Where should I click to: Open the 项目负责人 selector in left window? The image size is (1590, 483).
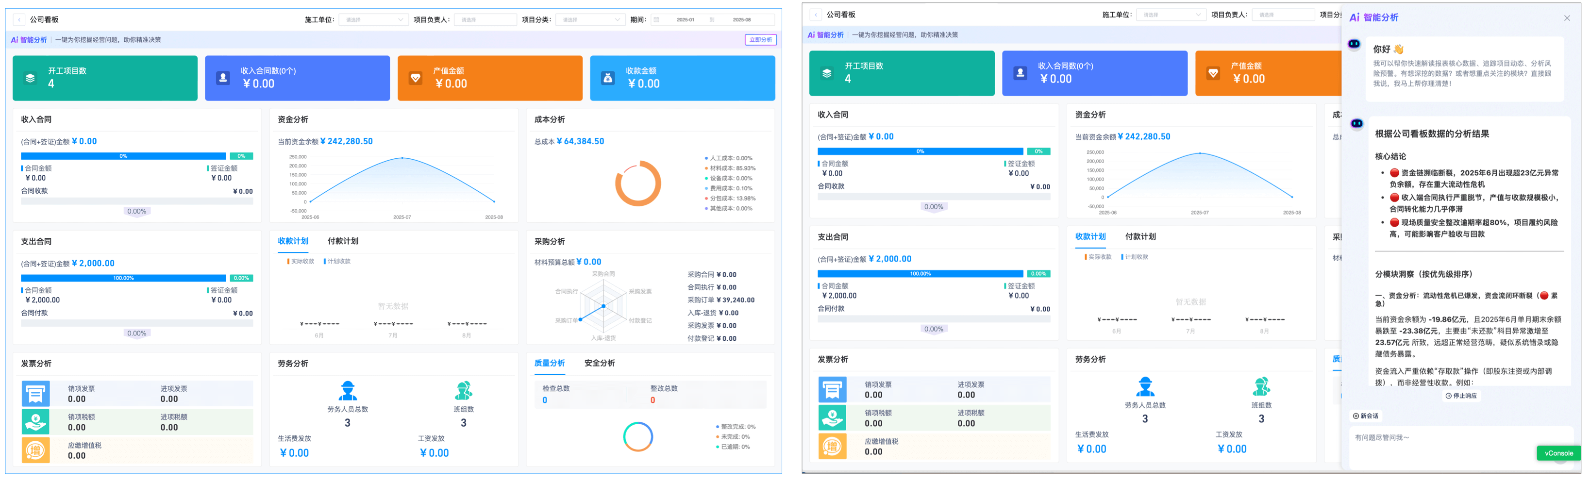click(485, 20)
